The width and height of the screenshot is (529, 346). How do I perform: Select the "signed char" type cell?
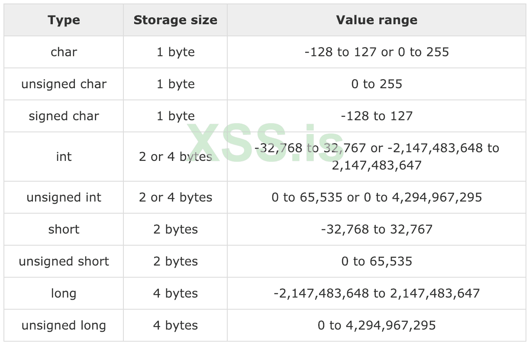pyautogui.click(x=64, y=116)
